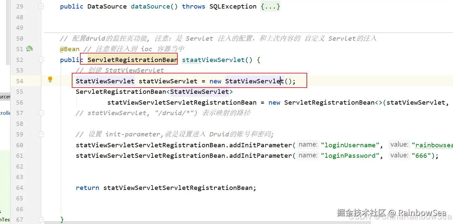Click the init-parameter comment on line 59
Screen dimensions: 453x224
tap(174, 134)
